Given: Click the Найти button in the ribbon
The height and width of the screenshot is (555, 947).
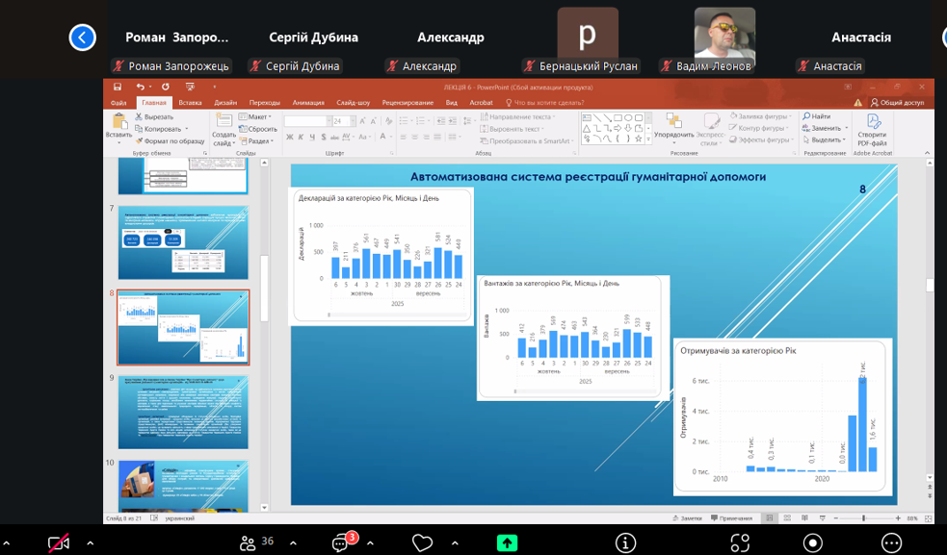Looking at the screenshot, I should point(815,116).
